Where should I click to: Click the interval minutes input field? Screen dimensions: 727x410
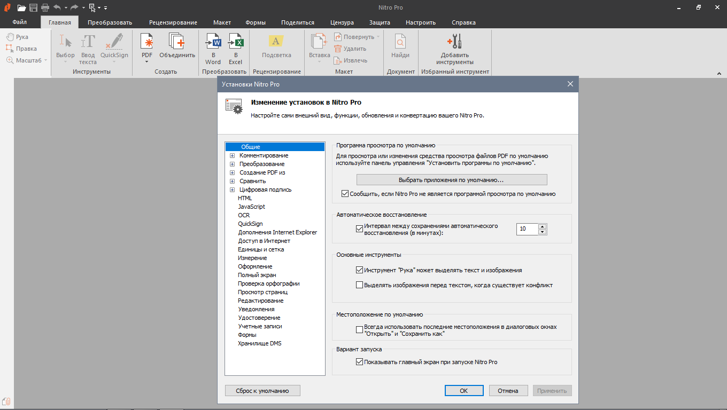[x=527, y=229]
